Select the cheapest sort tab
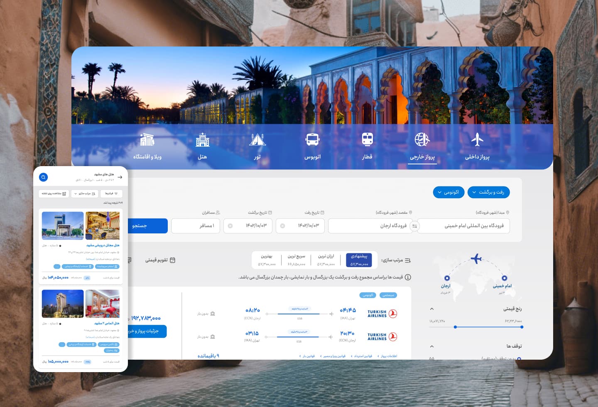The image size is (598, 407). pos(326,260)
